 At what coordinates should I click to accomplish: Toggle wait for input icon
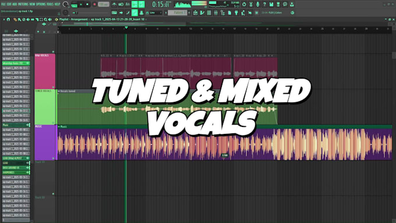click(121, 4)
